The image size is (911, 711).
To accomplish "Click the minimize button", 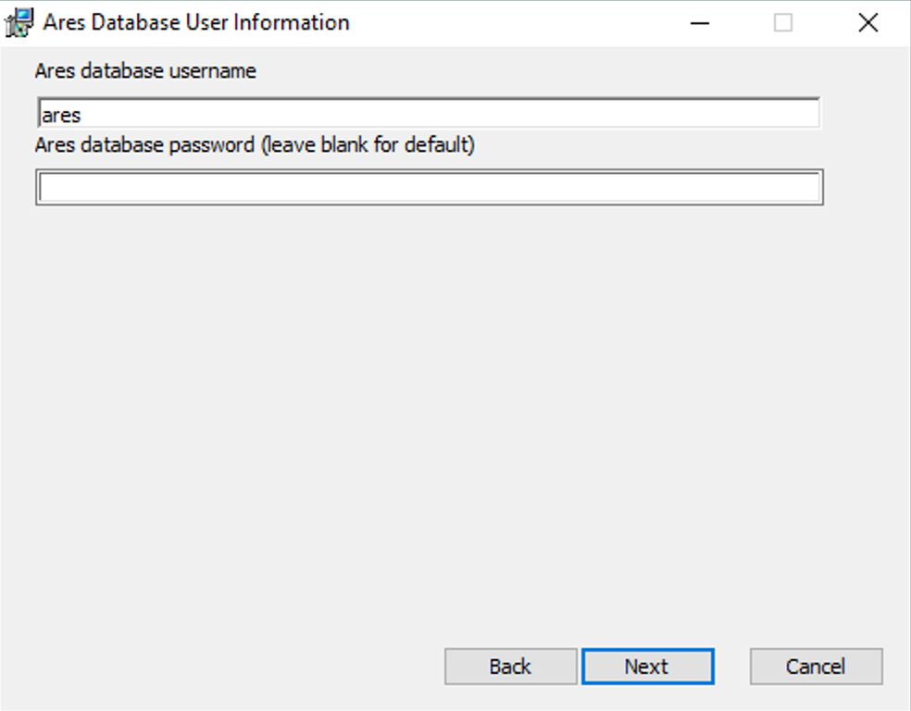I will click(x=701, y=21).
